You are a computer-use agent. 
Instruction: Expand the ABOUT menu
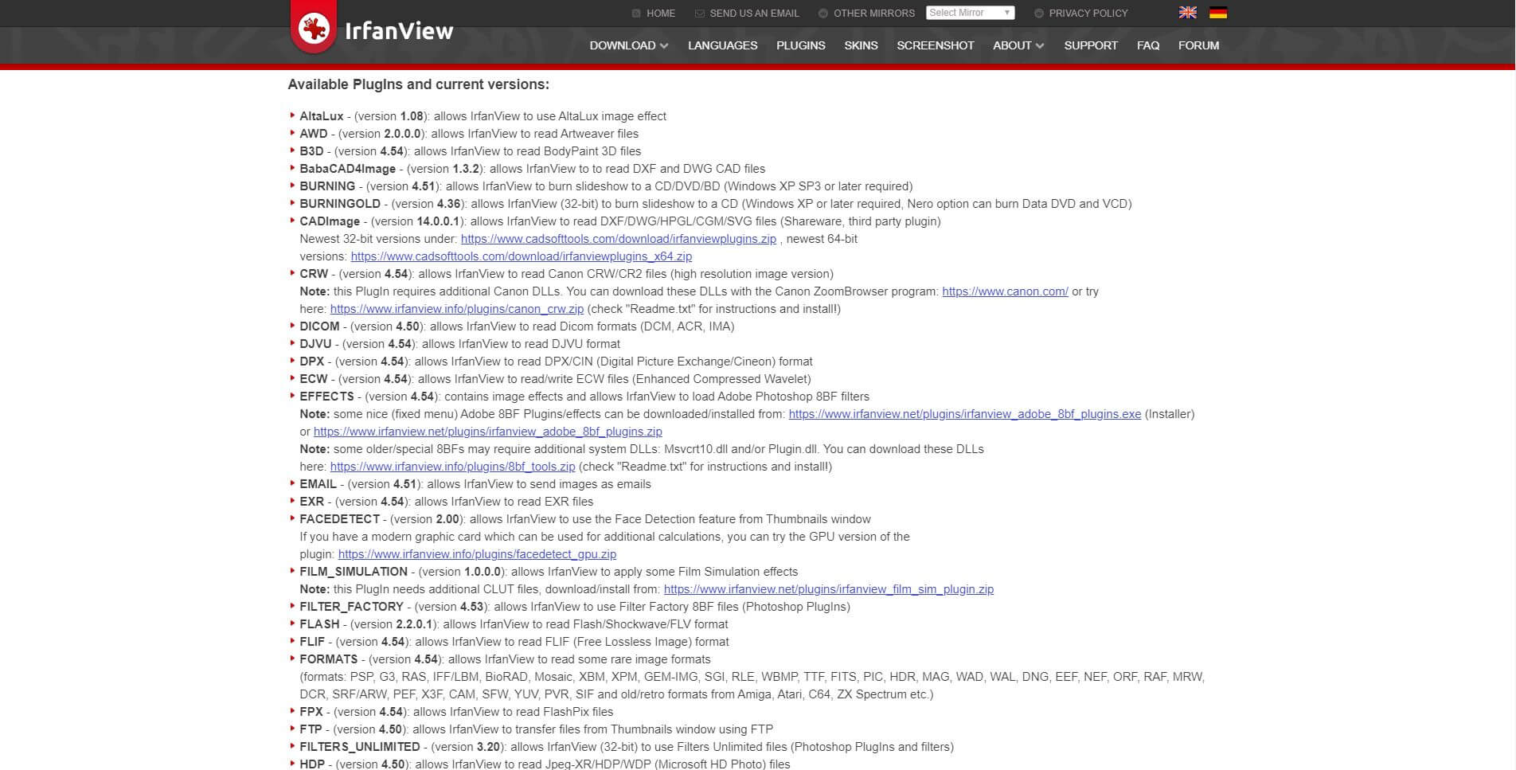(x=1018, y=45)
